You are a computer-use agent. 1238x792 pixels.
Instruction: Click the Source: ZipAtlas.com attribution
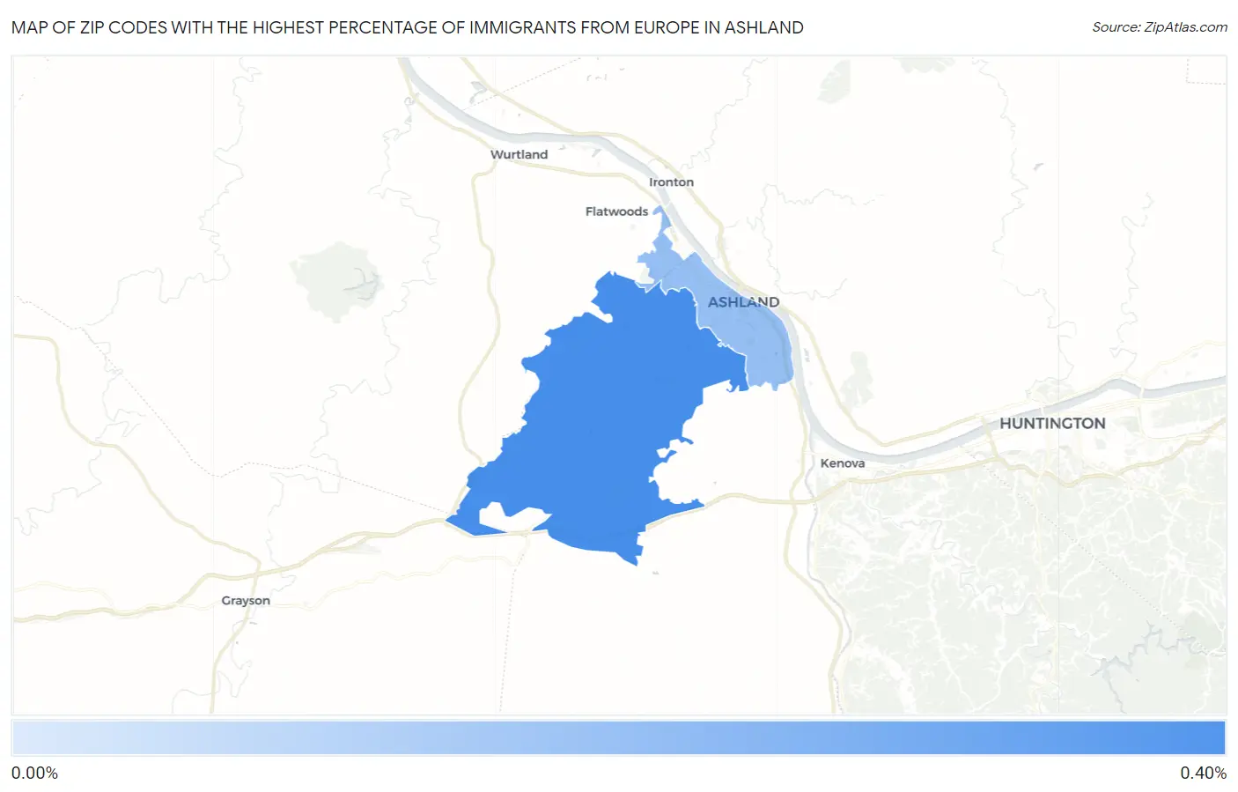tap(1160, 27)
